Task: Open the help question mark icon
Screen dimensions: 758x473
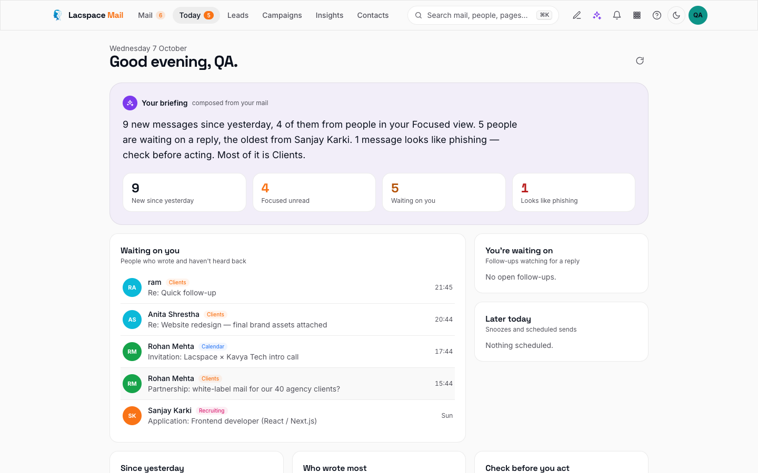Action: 657,15
